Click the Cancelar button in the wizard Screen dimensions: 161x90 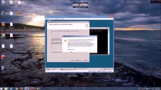[85, 60]
